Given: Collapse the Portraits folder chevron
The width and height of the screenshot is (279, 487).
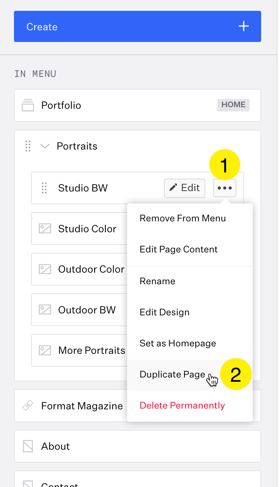Looking at the screenshot, I should (45, 146).
